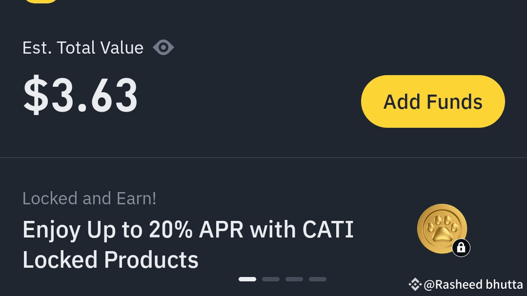
Task: Hide the estimated total value with eye icon
Action: tap(163, 48)
